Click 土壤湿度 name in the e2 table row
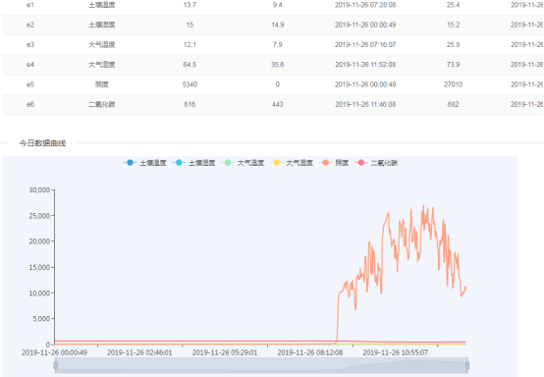This screenshot has width=544, height=377. pos(102,25)
